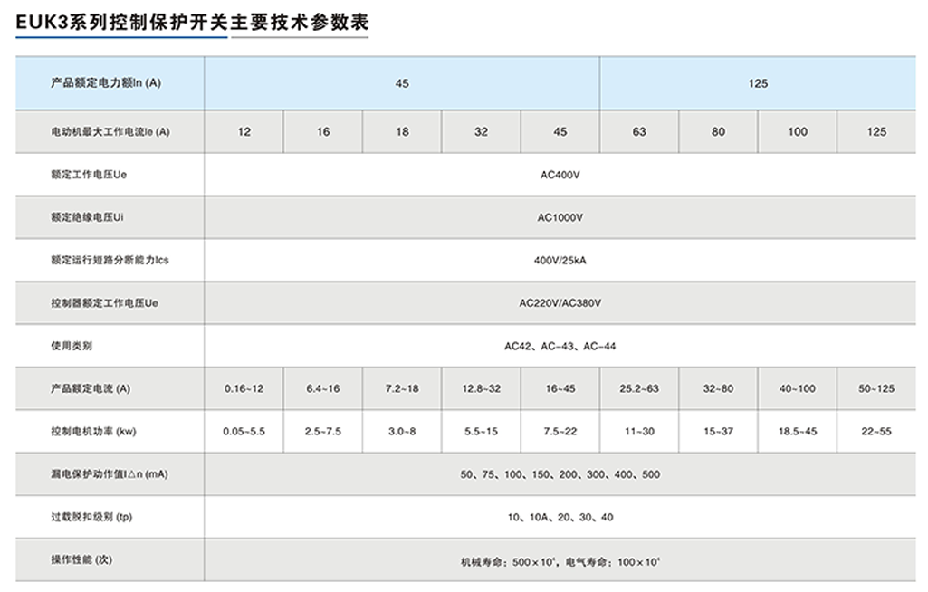Click the AC1000V insulation voltage cell

pos(560,217)
